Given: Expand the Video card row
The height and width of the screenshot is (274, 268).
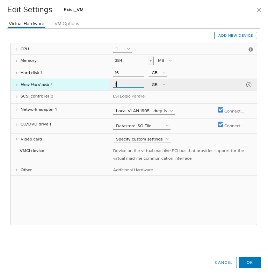Looking at the screenshot, I should click(x=16, y=139).
